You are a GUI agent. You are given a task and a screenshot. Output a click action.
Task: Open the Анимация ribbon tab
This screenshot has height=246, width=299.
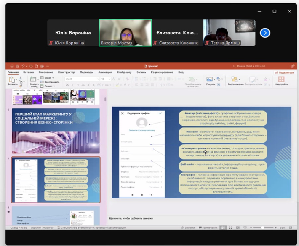point(105,72)
